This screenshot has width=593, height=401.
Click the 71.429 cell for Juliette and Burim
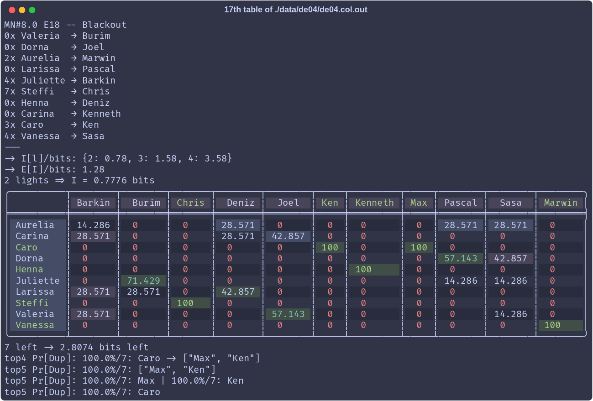(143, 281)
